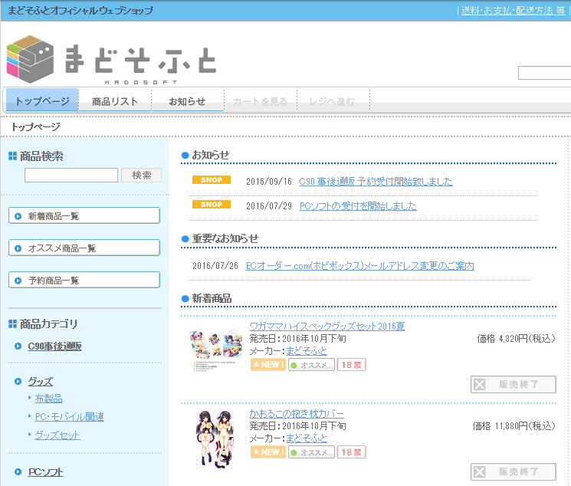Click the Madosoft cube logo
The image size is (571, 486).
(x=30, y=59)
